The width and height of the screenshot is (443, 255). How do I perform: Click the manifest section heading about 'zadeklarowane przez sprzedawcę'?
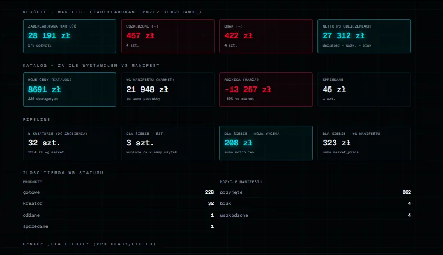coord(112,12)
